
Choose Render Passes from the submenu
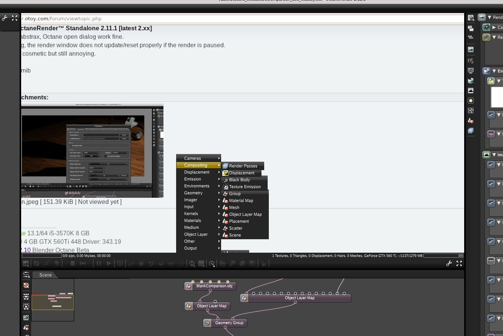click(x=243, y=166)
